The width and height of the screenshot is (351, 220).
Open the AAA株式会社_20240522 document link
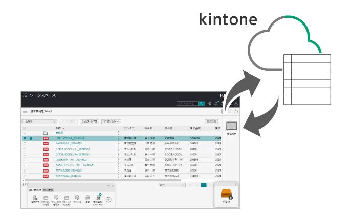(69, 143)
